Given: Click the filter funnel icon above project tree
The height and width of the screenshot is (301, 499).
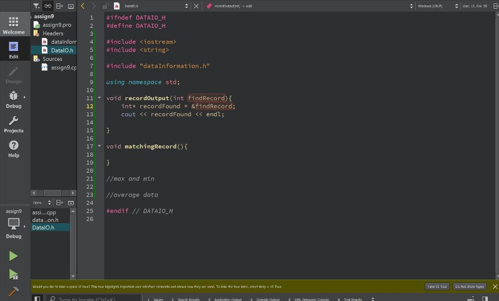Looking at the screenshot, I should click(x=37, y=6).
